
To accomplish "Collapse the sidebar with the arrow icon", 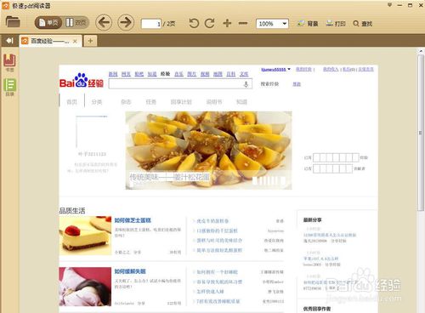I will coord(9,41).
